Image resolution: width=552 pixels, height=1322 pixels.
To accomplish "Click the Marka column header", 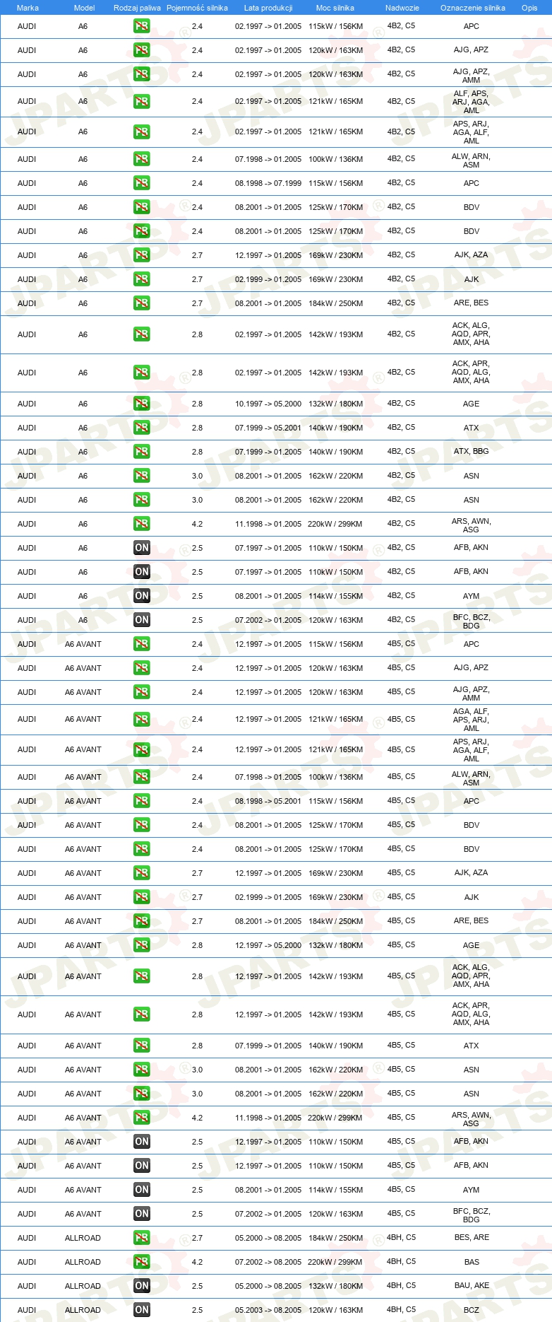I will point(28,8).
